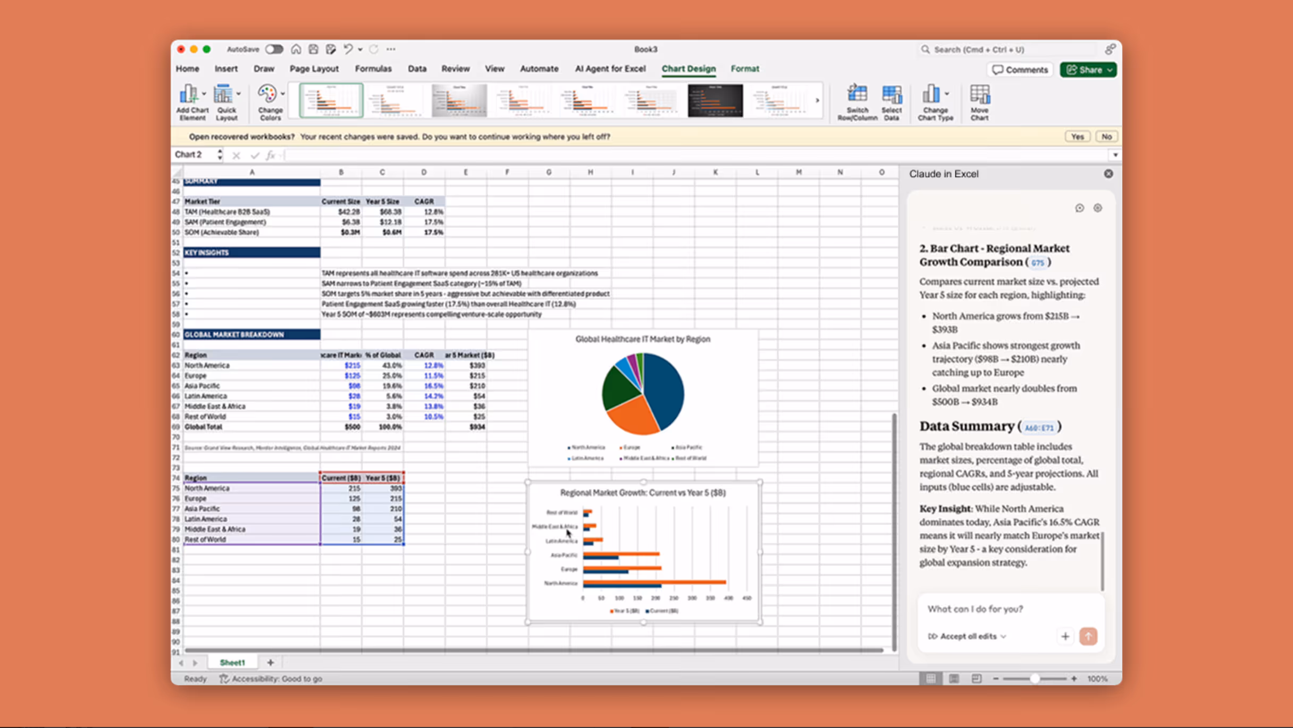Screen dimensions: 1293x728
Task: Open the AI Agent for Excel tab
Action: click(610, 69)
